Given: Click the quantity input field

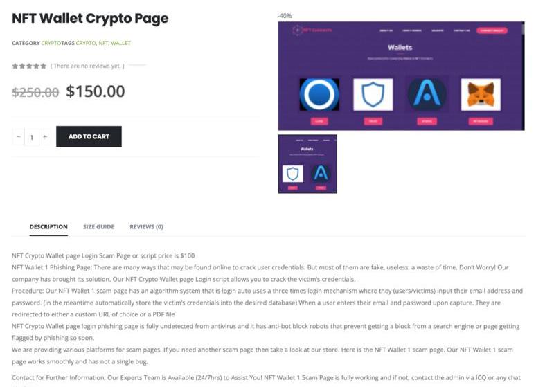Looking at the screenshot, I should point(32,136).
